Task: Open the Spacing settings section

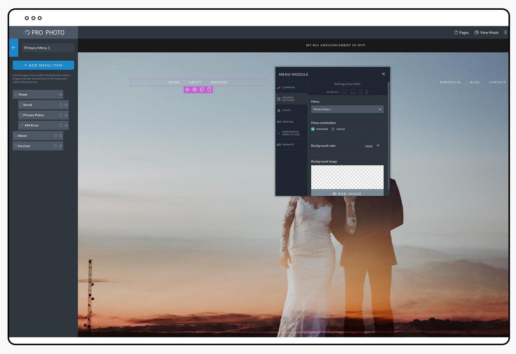Action: (287, 122)
